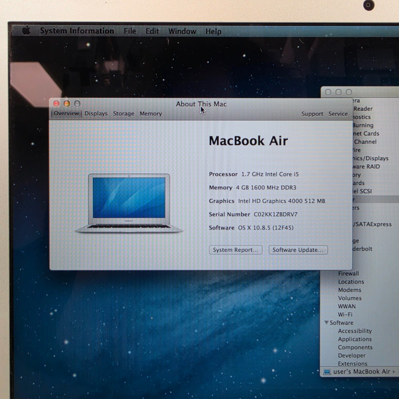The height and width of the screenshot is (399, 399).
Task: Select Modems in System Information sidebar
Action: 350,290
